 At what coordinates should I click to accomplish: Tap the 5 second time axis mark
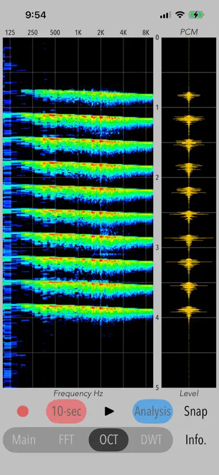click(157, 387)
